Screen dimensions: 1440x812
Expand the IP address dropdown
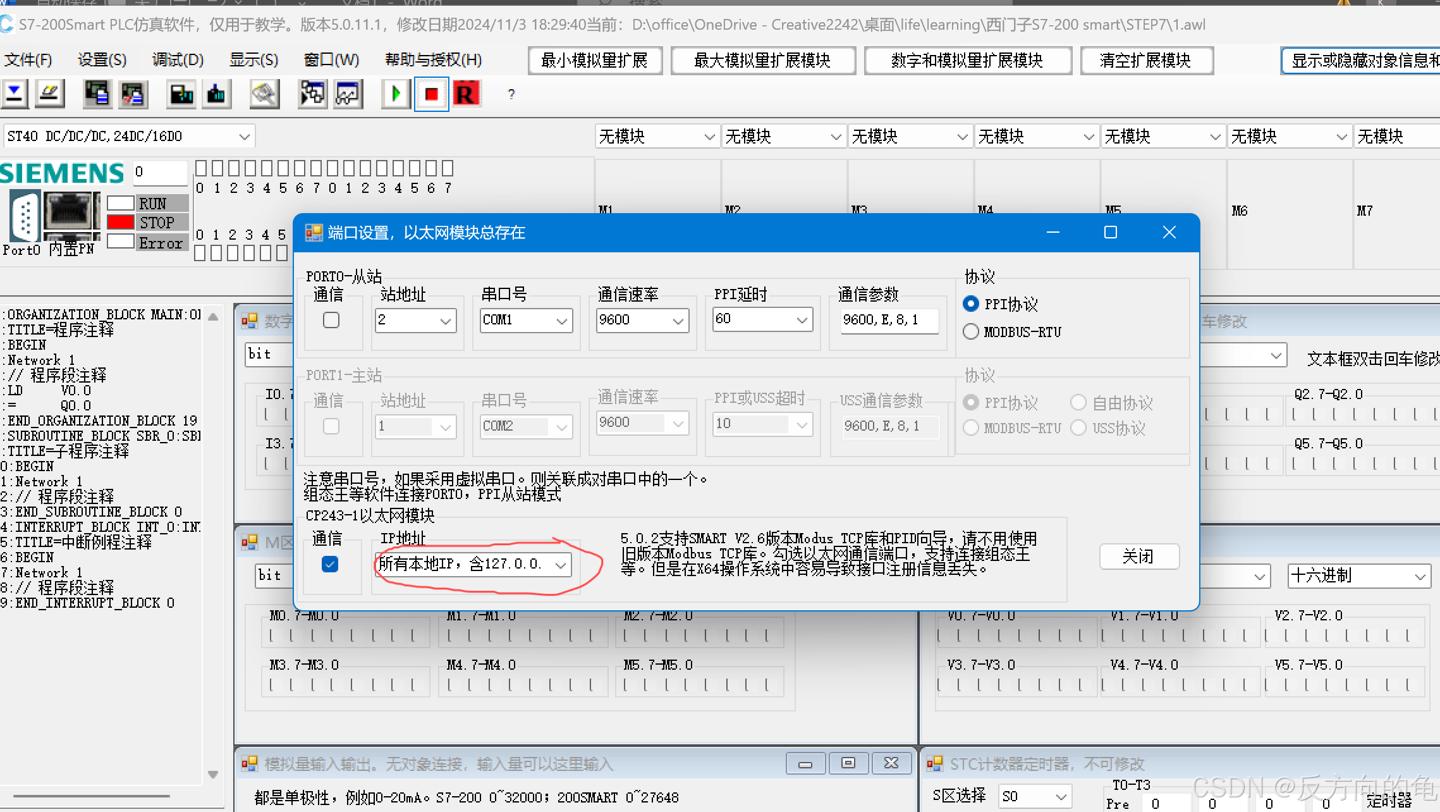coord(560,565)
